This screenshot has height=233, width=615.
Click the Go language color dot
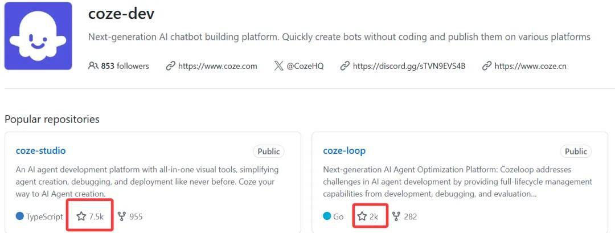(x=327, y=216)
